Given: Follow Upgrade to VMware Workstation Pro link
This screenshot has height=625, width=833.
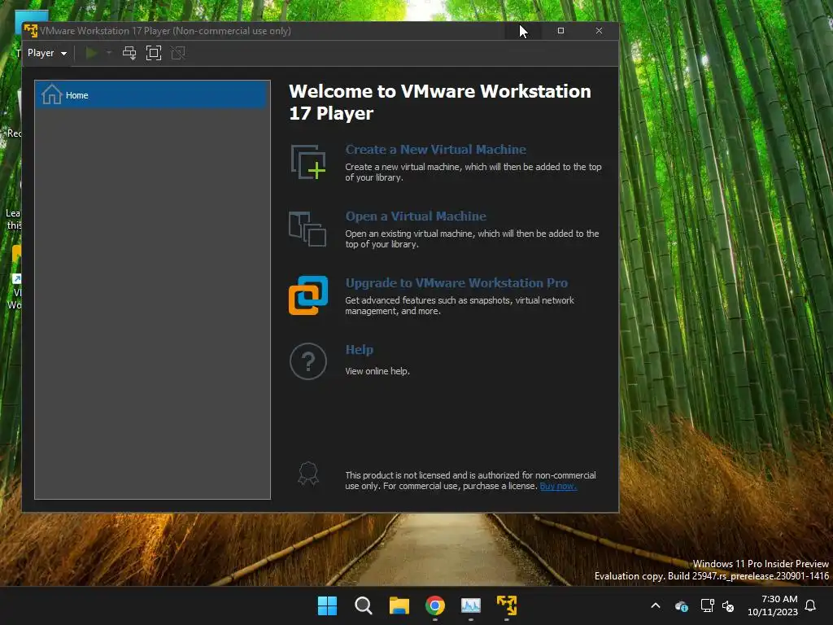Looking at the screenshot, I should [x=456, y=282].
